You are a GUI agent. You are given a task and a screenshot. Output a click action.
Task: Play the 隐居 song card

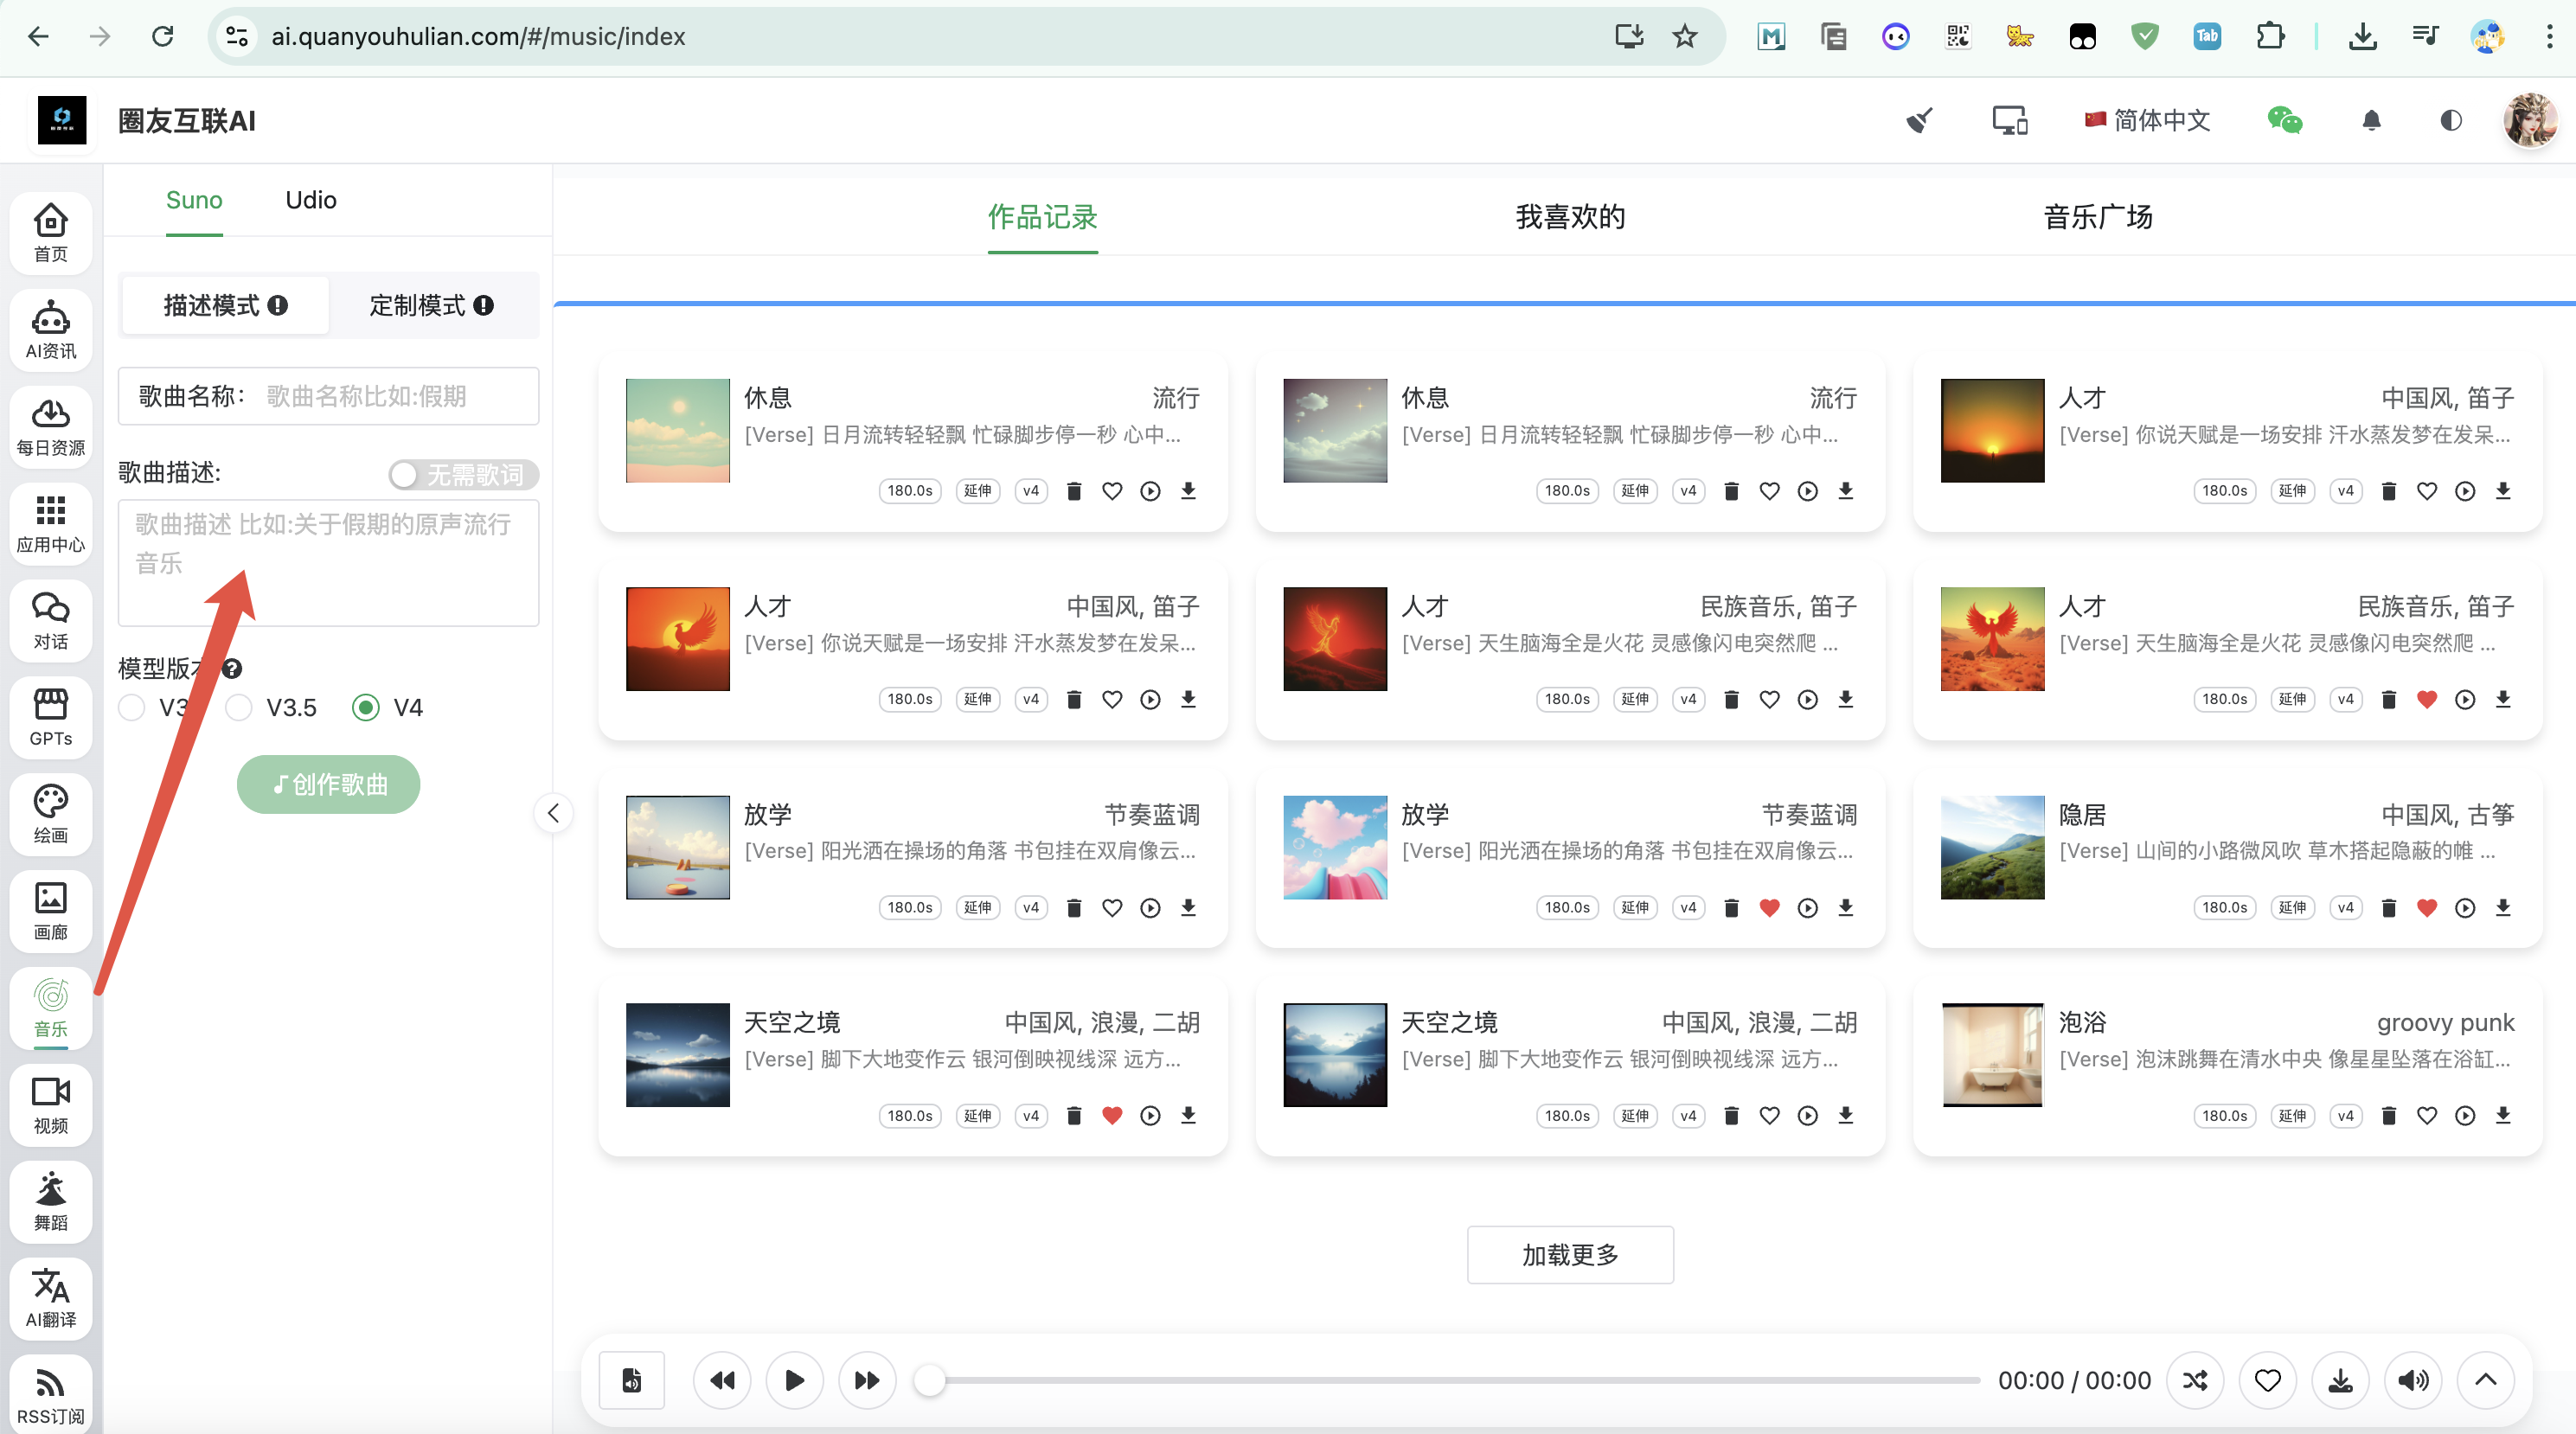2465,908
